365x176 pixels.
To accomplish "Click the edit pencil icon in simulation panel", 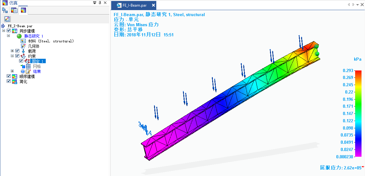I will (7, 19).
